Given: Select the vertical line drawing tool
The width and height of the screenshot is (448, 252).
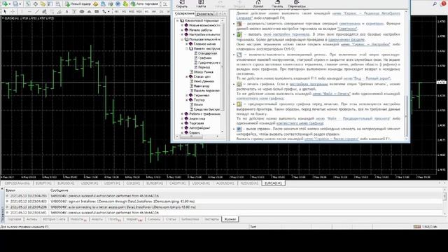Looking at the screenshot, I should pos(22,11).
